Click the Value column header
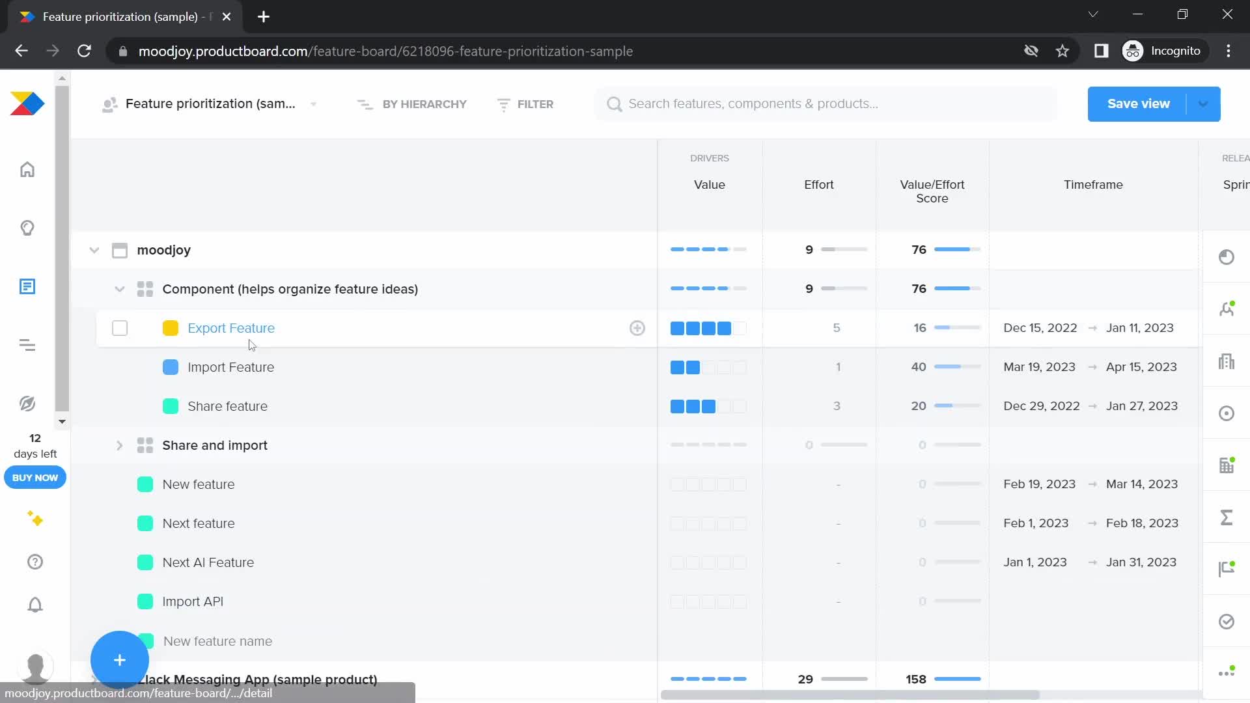1250x703 pixels. tap(710, 185)
